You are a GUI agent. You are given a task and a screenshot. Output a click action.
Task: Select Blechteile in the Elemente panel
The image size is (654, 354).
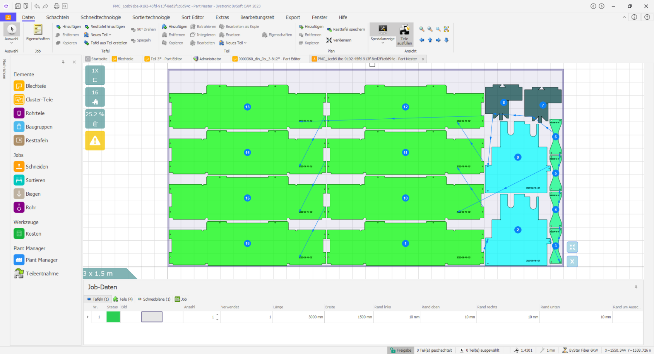(x=19, y=86)
